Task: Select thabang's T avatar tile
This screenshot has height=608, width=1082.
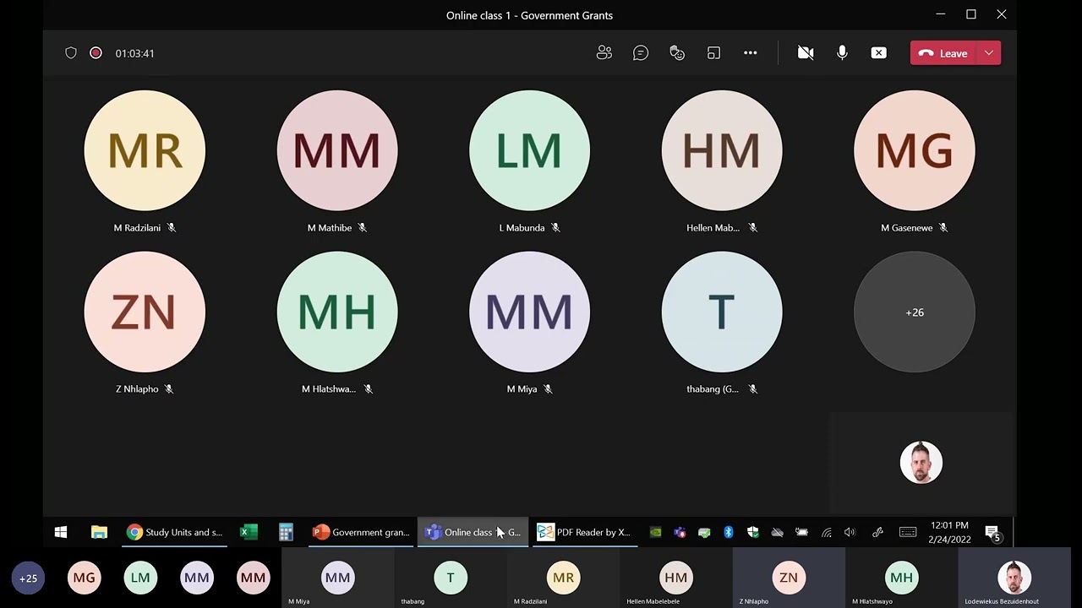Action: 722,312
